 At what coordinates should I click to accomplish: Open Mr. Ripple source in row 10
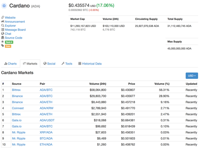(19, 145)
